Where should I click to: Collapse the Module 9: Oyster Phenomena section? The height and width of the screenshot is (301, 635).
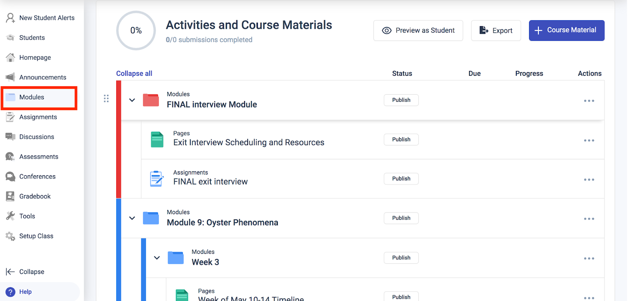[132, 218]
